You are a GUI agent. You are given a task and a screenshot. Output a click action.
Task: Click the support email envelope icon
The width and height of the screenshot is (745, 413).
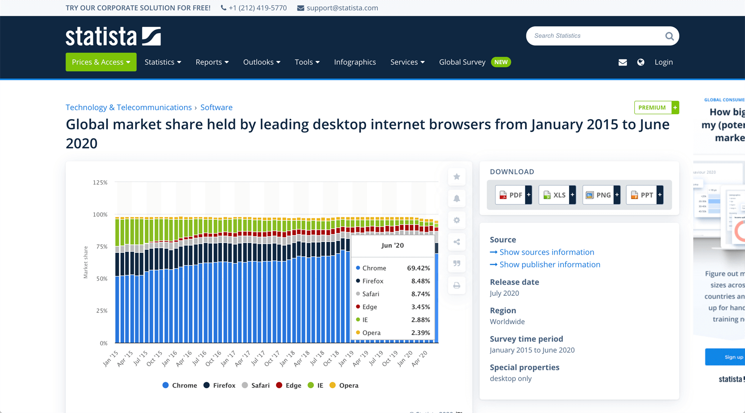300,8
